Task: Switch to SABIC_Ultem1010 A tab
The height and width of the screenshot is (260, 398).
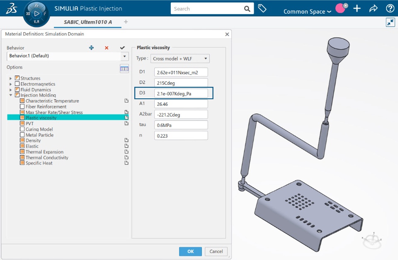Action: pos(88,22)
